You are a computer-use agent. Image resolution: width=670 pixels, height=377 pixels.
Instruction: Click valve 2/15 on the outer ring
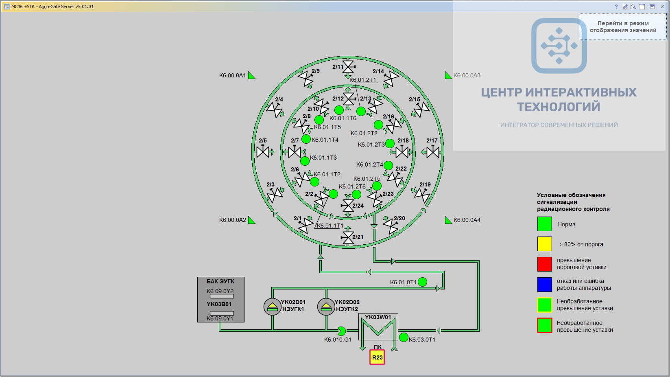(421, 109)
